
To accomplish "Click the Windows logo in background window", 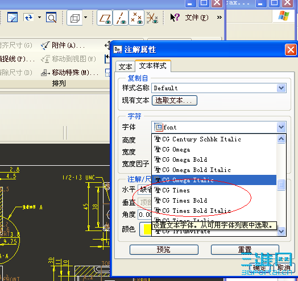I will click(x=284, y=15).
